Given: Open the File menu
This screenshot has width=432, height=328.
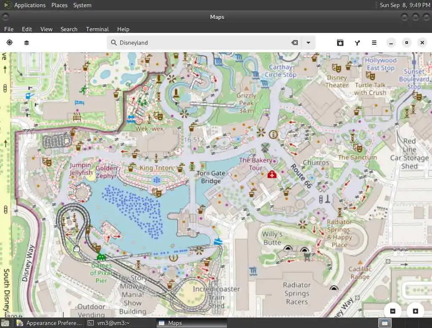Looking at the screenshot, I should coord(9,29).
